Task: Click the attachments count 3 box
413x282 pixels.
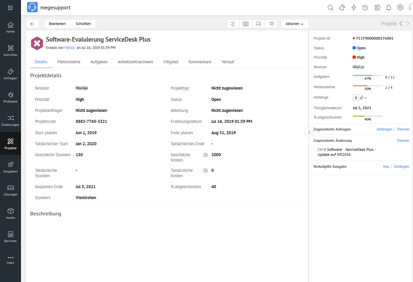Action: point(356,98)
